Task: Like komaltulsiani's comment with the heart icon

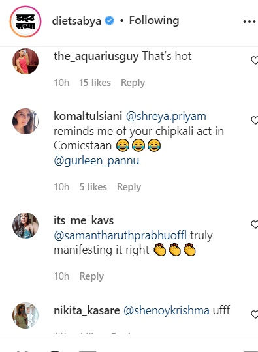Action: click(255, 120)
